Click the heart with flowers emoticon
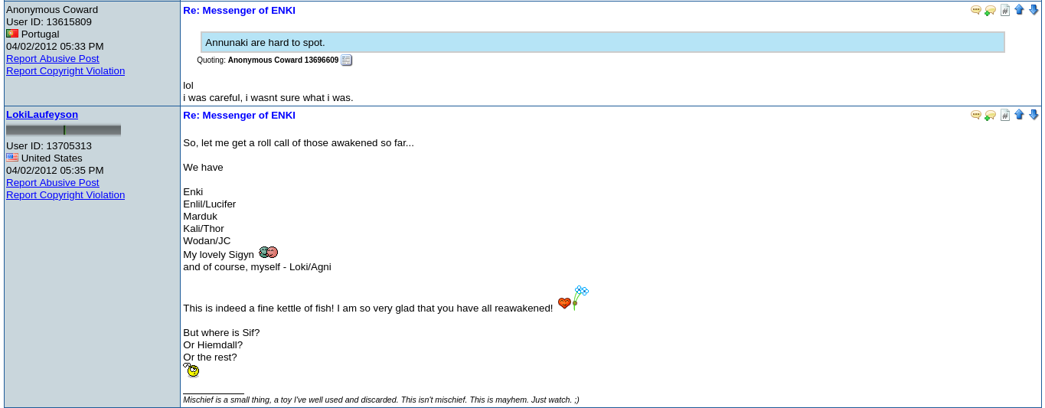Viewport: 1045px width, 408px height. click(x=573, y=298)
